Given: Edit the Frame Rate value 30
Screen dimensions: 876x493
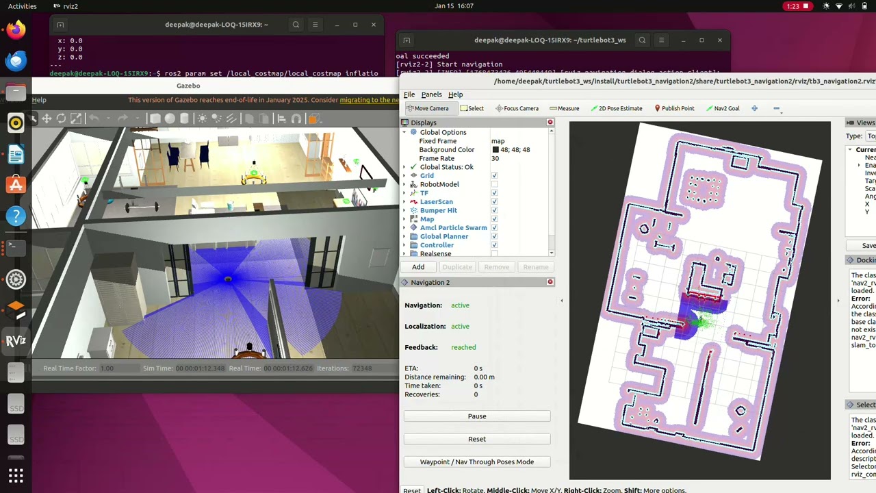Looking at the screenshot, I should coord(495,158).
